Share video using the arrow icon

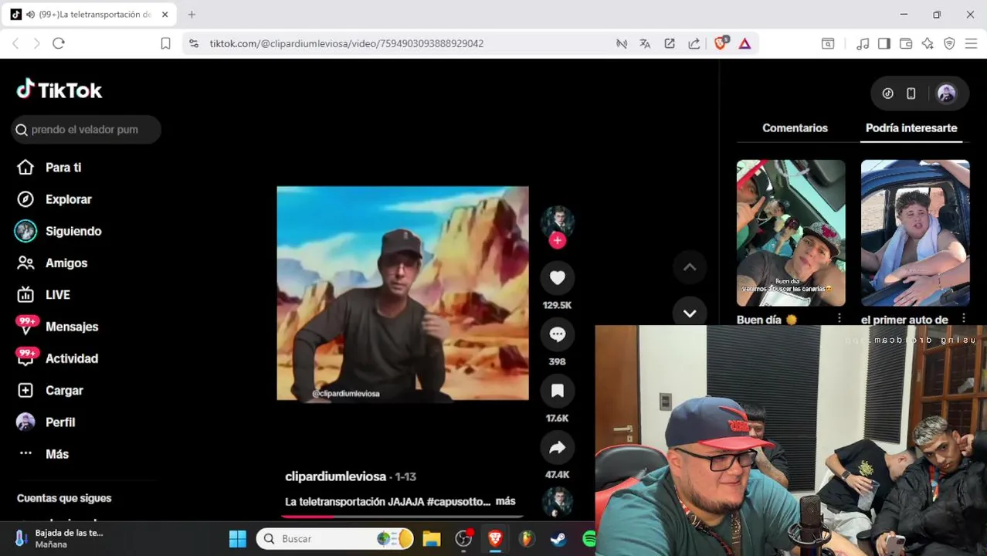557,448
